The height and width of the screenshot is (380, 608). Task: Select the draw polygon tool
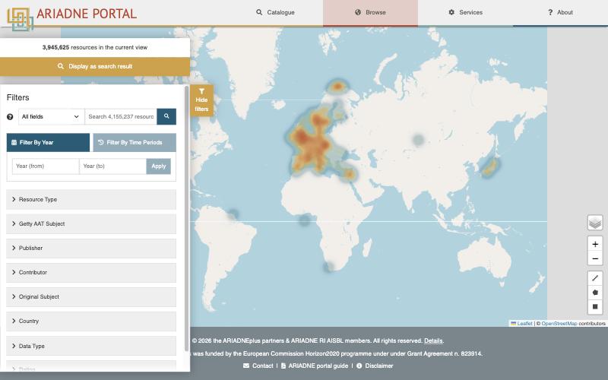(595, 293)
